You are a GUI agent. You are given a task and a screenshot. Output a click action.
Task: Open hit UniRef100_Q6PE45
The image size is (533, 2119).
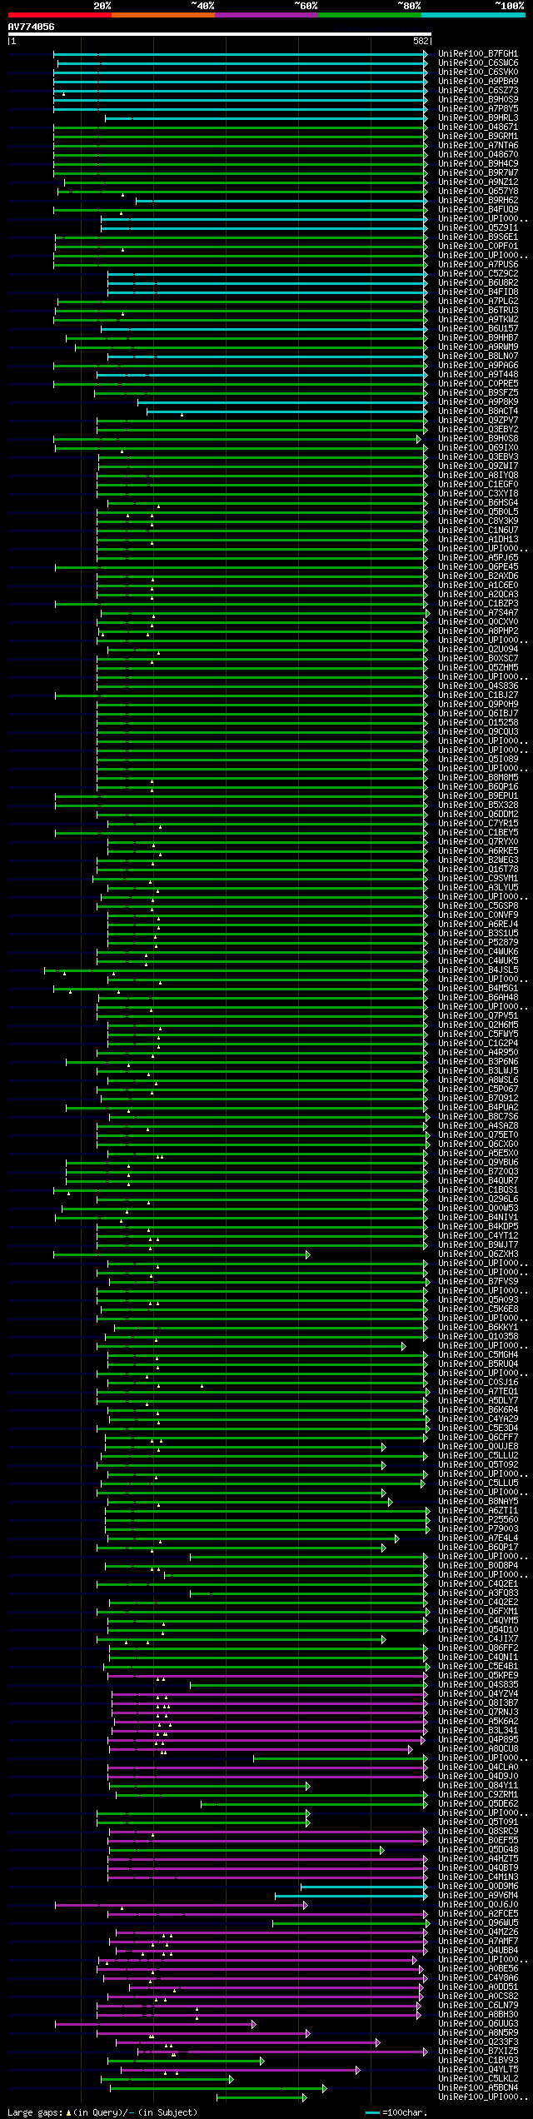[478, 567]
